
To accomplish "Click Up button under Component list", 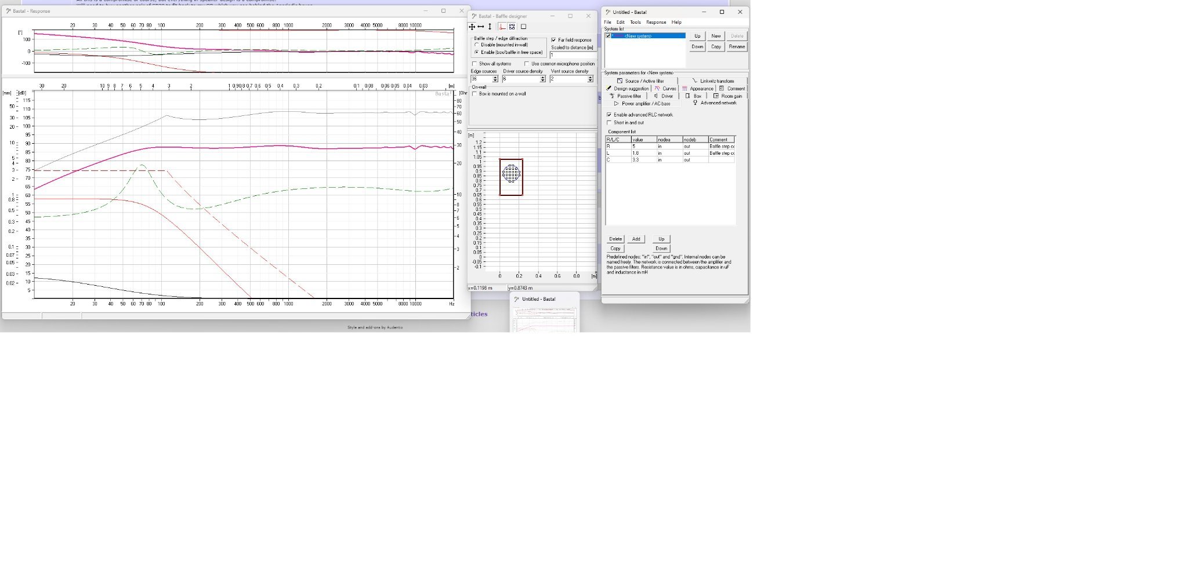I will pos(661,239).
